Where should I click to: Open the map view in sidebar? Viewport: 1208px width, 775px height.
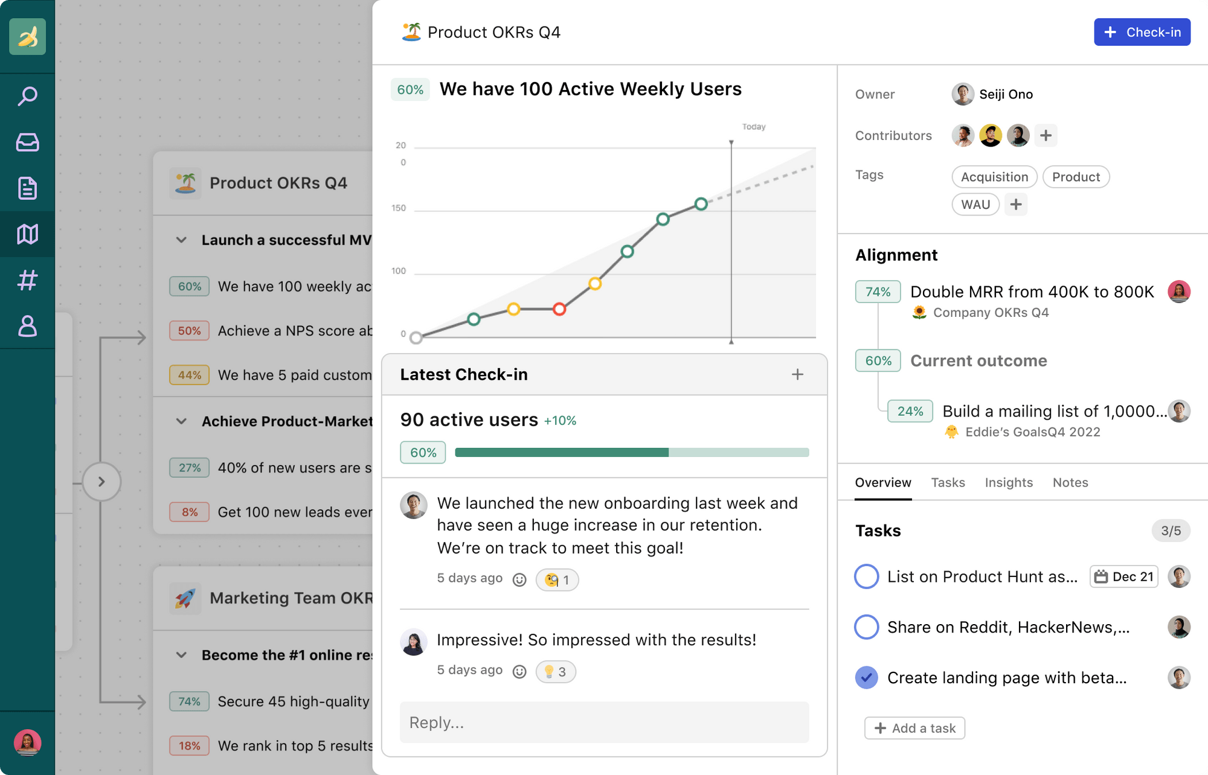[x=27, y=233]
